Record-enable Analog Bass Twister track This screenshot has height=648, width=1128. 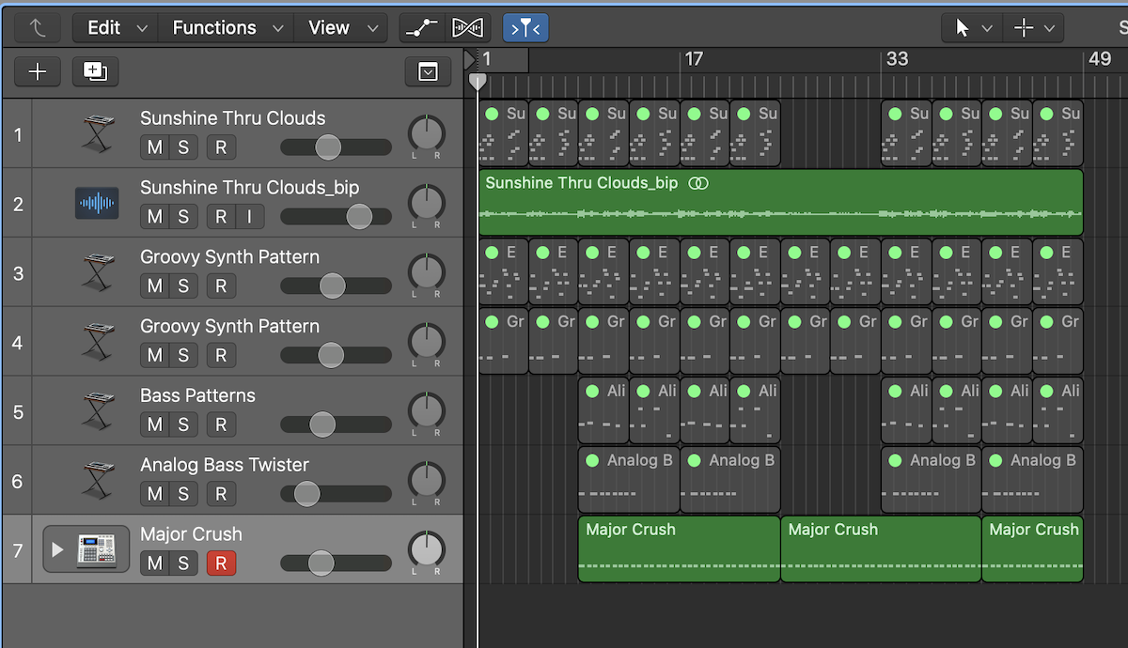pos(221,494)
